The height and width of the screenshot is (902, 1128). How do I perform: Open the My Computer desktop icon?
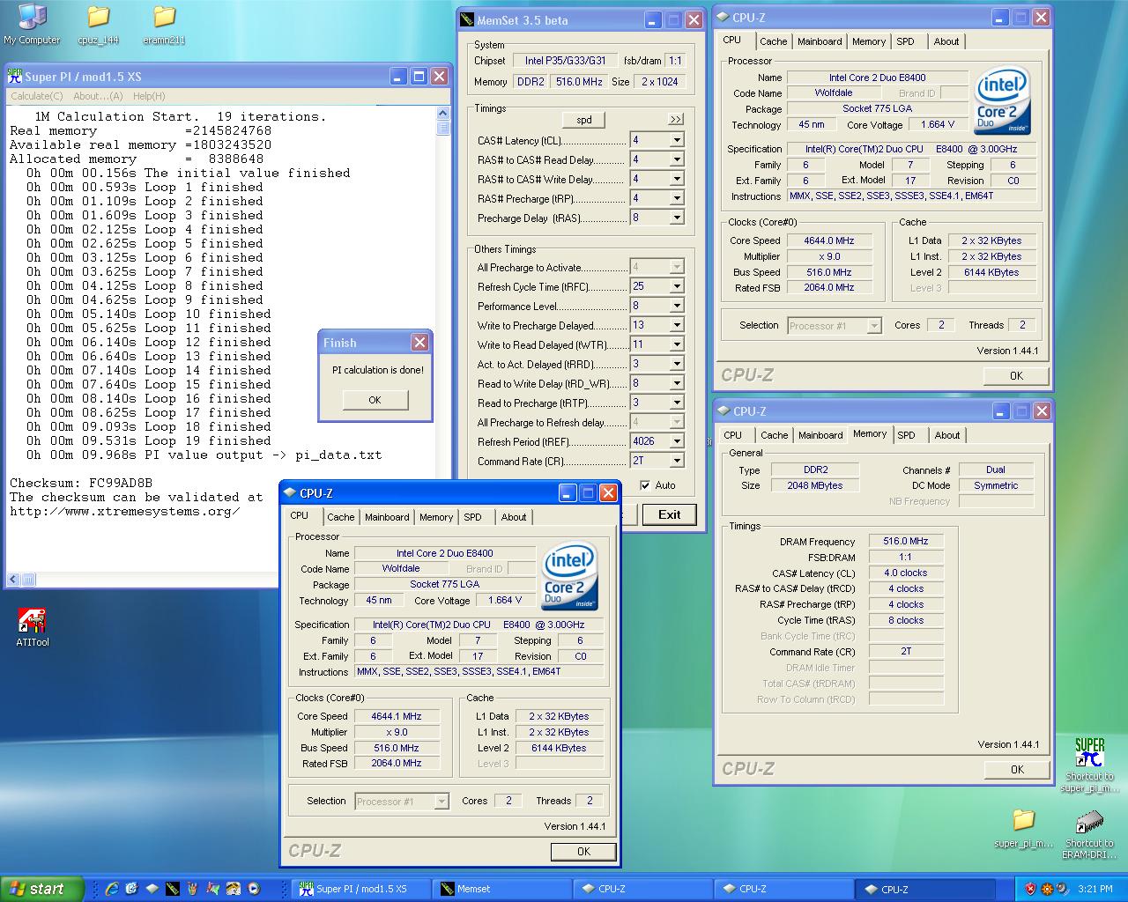pyautogui.click(x=32, y=24)
